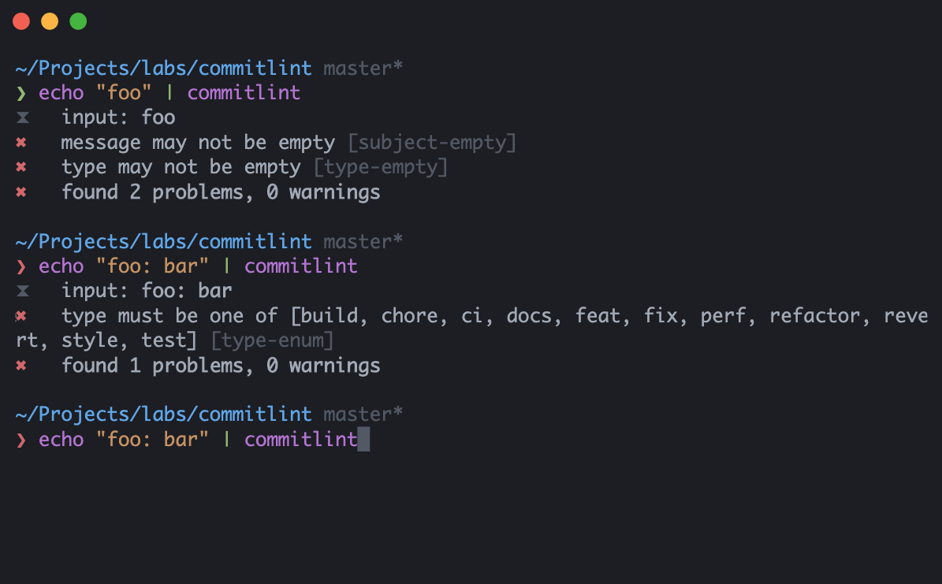
Task: Click the [subject-empty] rule label
Action: point(431,143)
